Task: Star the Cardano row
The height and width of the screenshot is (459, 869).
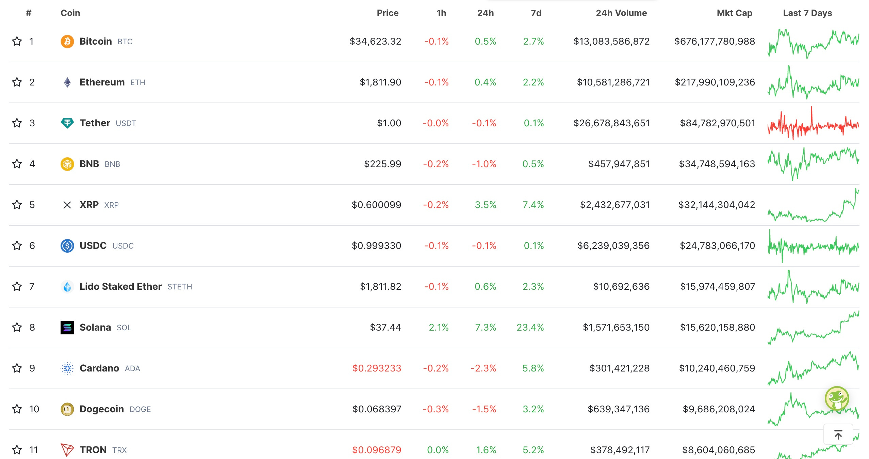Action: pos(17,368)
